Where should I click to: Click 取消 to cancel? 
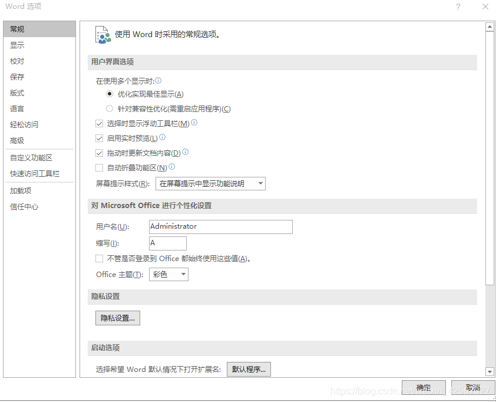tap(473, 387)
